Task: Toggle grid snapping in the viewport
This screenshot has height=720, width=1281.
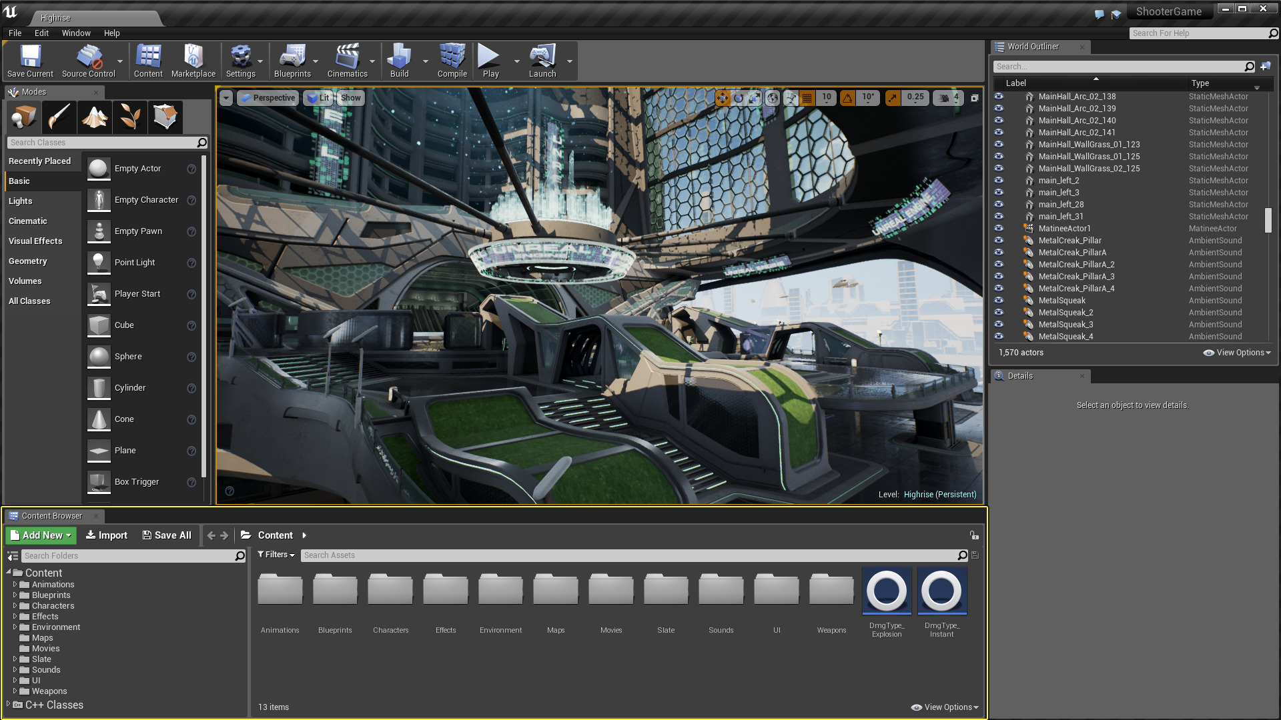Action: point(807,98)
